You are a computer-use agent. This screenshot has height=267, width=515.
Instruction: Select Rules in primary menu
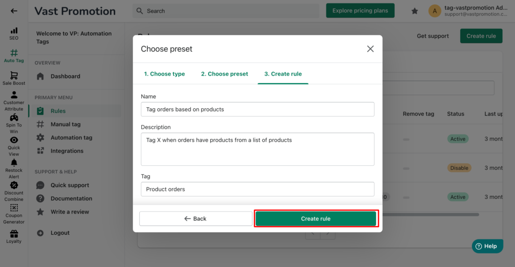click(x=75, y=111)
